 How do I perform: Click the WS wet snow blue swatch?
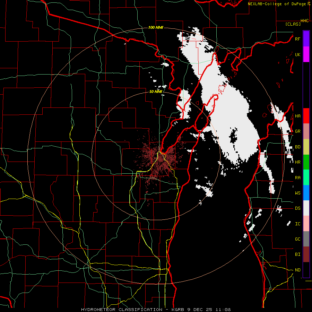pyautogui.click(x=306, y=193)
